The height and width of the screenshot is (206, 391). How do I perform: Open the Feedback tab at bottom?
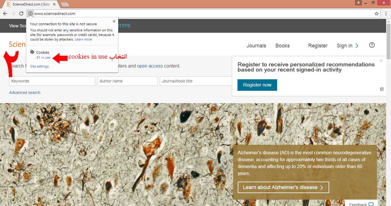tap(361, 203)
